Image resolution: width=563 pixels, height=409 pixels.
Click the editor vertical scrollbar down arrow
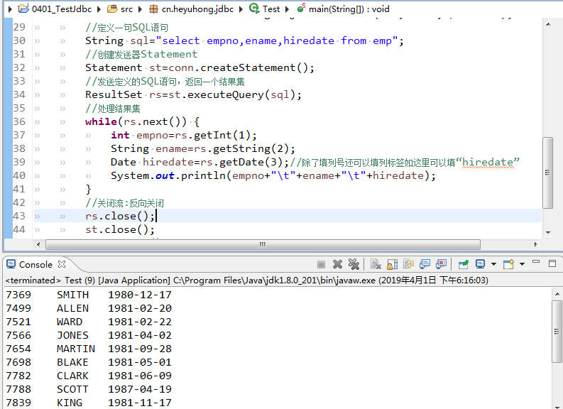tap(548, 233)
